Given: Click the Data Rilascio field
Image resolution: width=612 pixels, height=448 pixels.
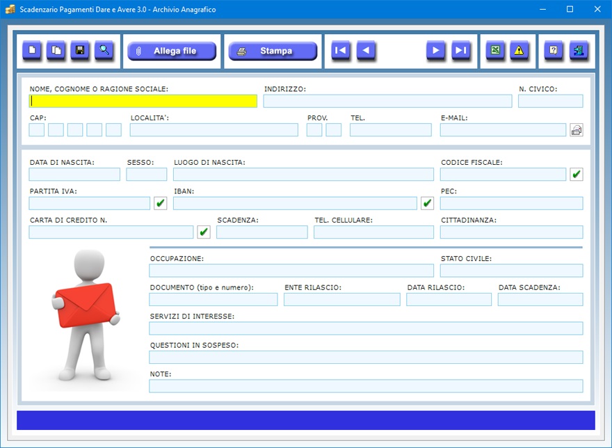Looking at the screenshot, I should coord(449,299).
